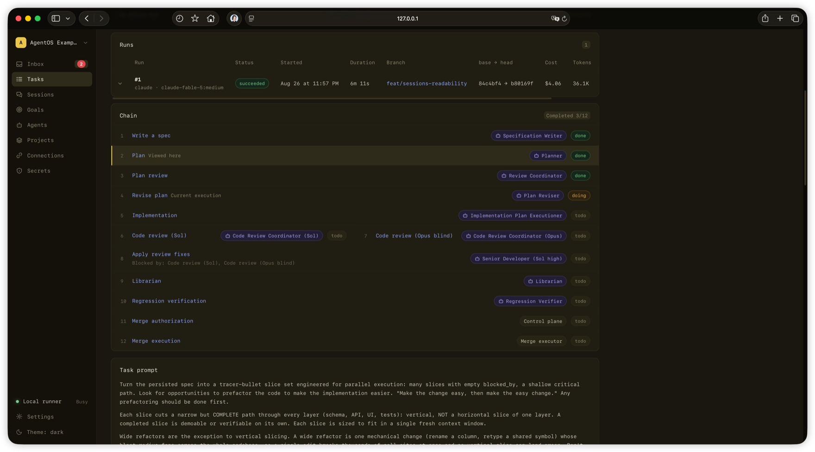This screenshot has width=815, height=452.
Task: Click the Code Review Coordinator (Opus) tag
Action: pyautogui.click(x=514, y=236)
